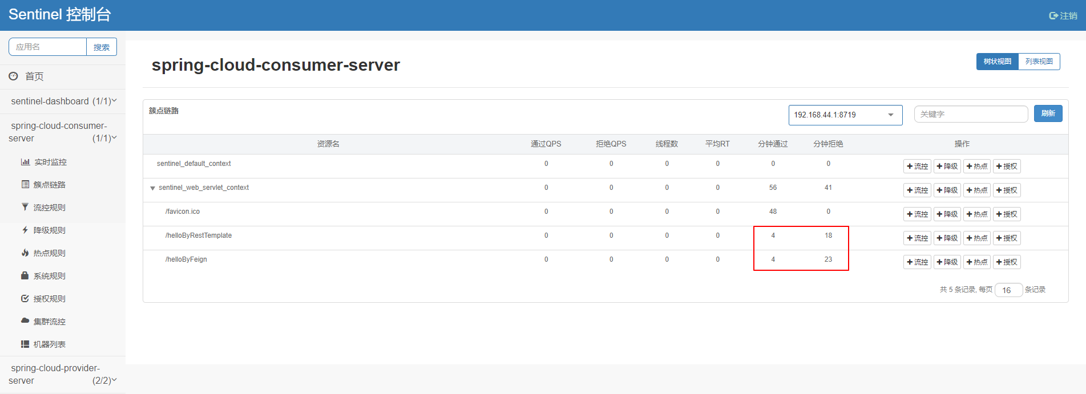Image resolution: width=1086 pixels, height=394 pixels.
Task: Add 热点 rule for /helloByRestTemplate
Action: 977,238
